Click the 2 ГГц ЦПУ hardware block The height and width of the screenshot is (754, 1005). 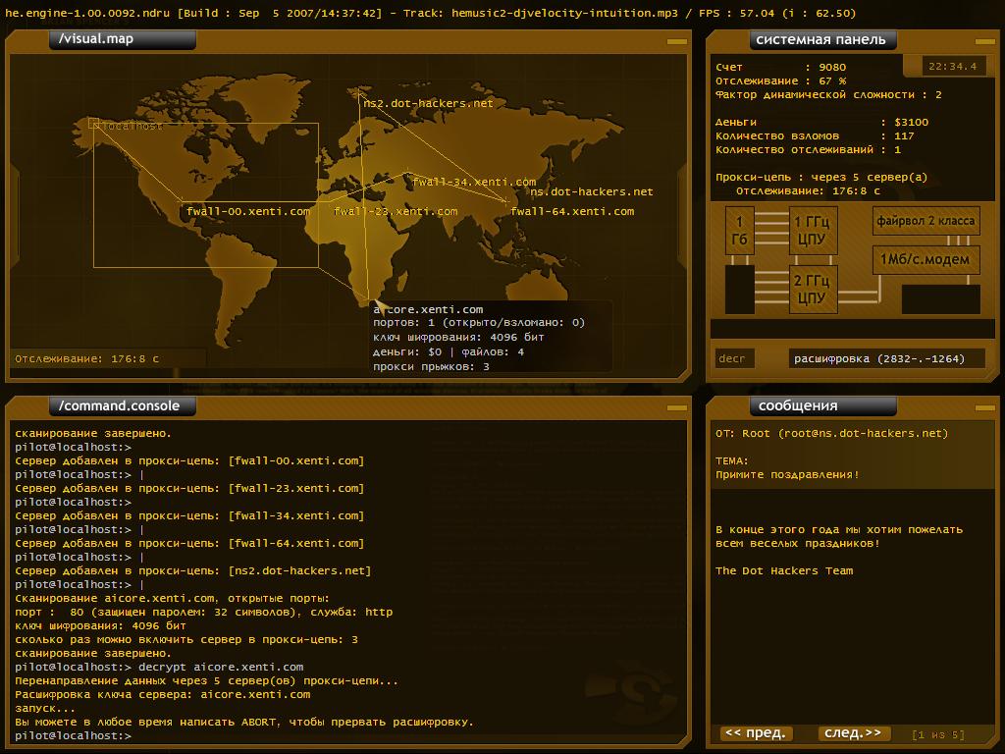coord(813,290)
